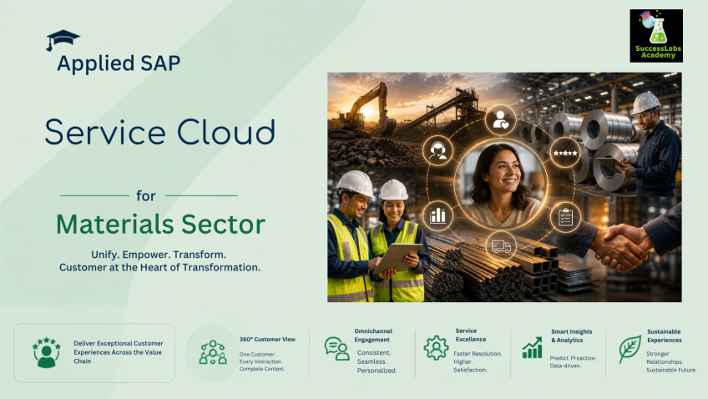Click 'Predict. Proactive. Data-driven.' text
The height and width of the screenshot is (399, 708).
(573, 361)
